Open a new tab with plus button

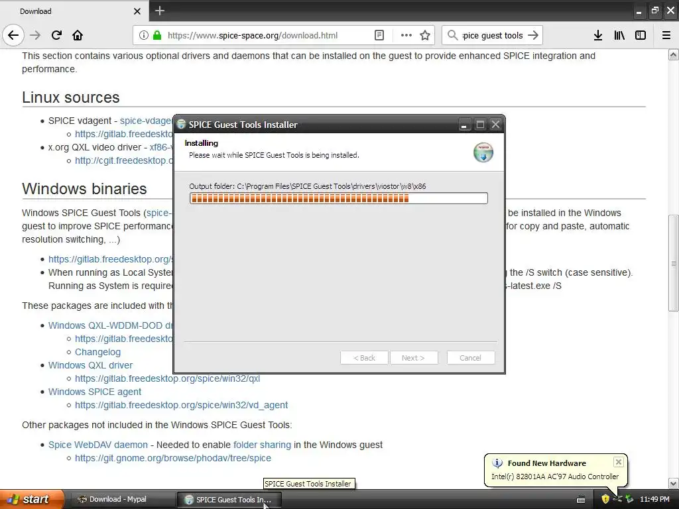click(159, 11)
